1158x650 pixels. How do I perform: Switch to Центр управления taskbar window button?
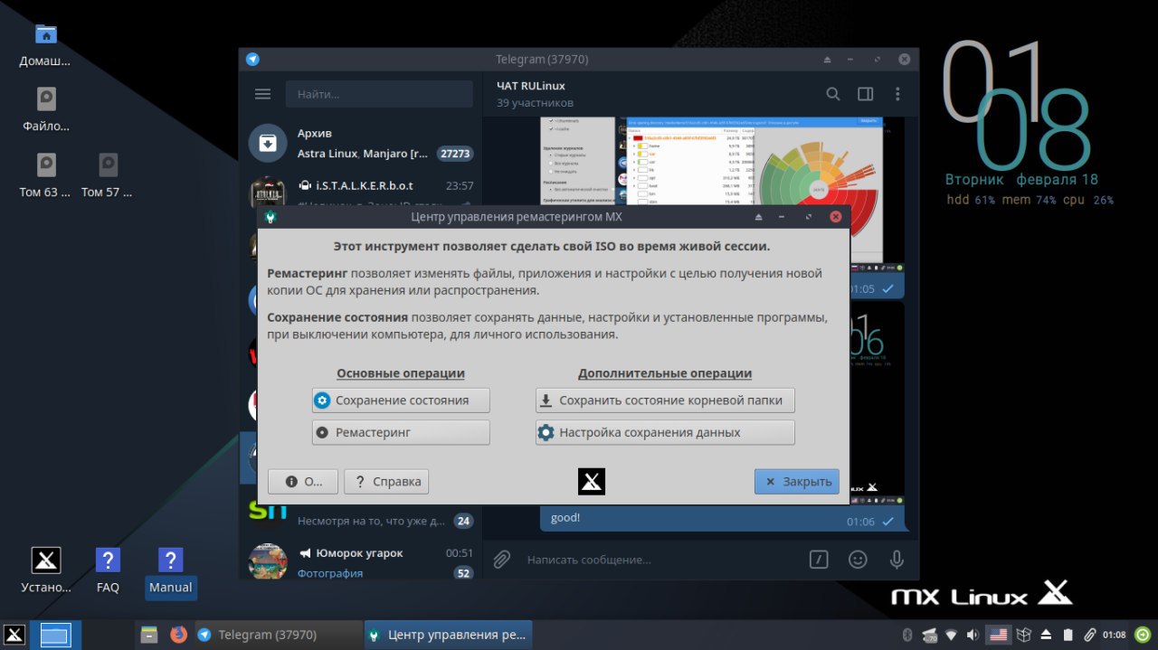pos(448,635)
